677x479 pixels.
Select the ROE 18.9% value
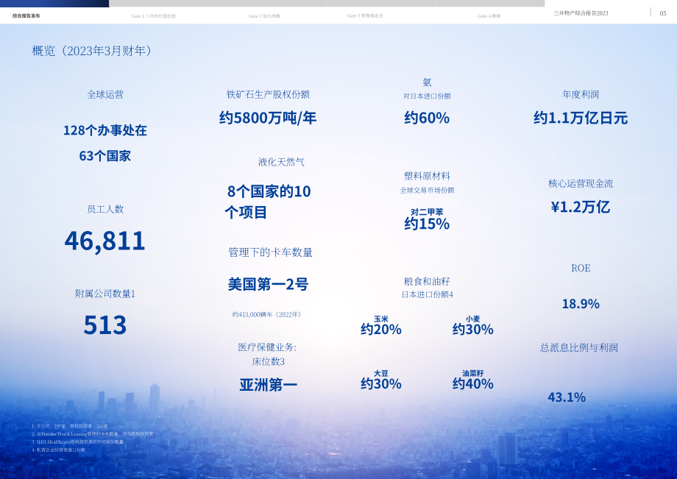coord(581,304)
